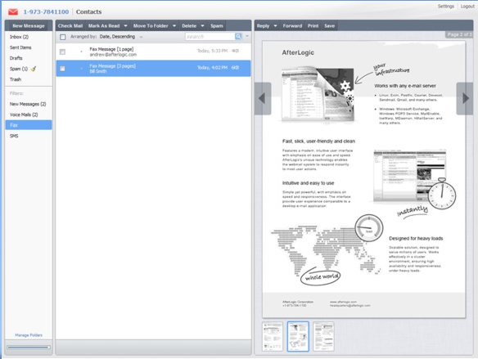Expand the Mark As Read dropdown arrow
The width and height of the screenshot is (478, 359).
(x=125, y=26)
